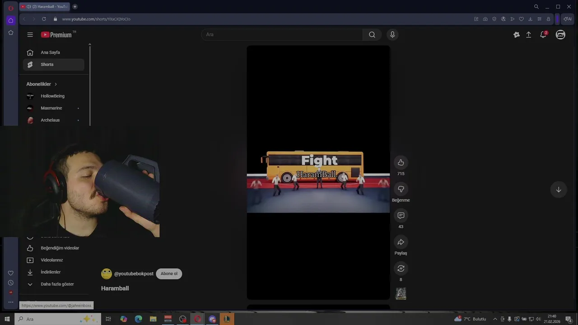
Task: Open the account avatar menu
Action: pos(560,35)
